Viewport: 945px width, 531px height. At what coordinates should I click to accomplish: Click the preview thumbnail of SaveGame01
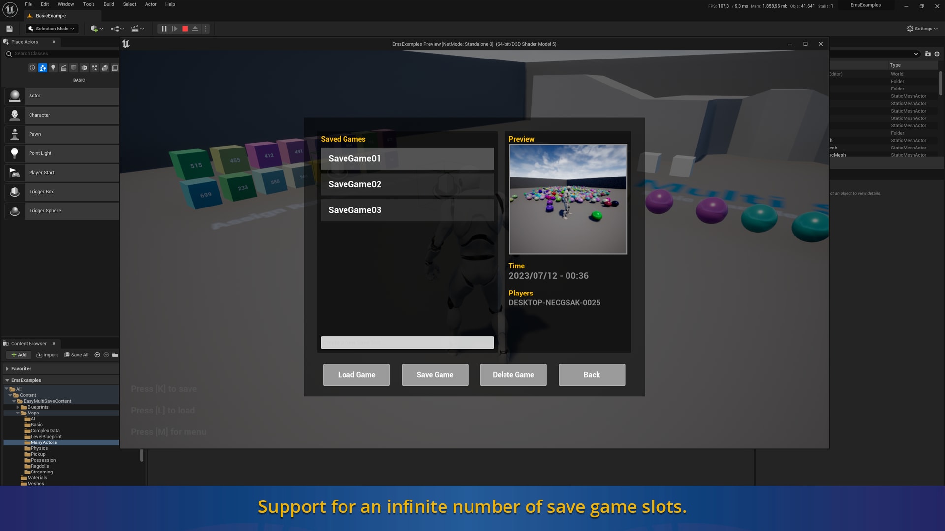567,199
